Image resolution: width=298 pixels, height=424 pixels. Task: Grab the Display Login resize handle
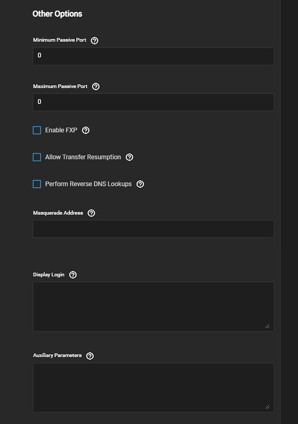click(x=267, y=326)
